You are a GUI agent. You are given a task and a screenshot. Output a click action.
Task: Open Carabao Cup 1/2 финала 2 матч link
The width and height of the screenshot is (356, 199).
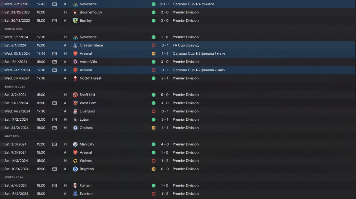(x=199, y=70)
